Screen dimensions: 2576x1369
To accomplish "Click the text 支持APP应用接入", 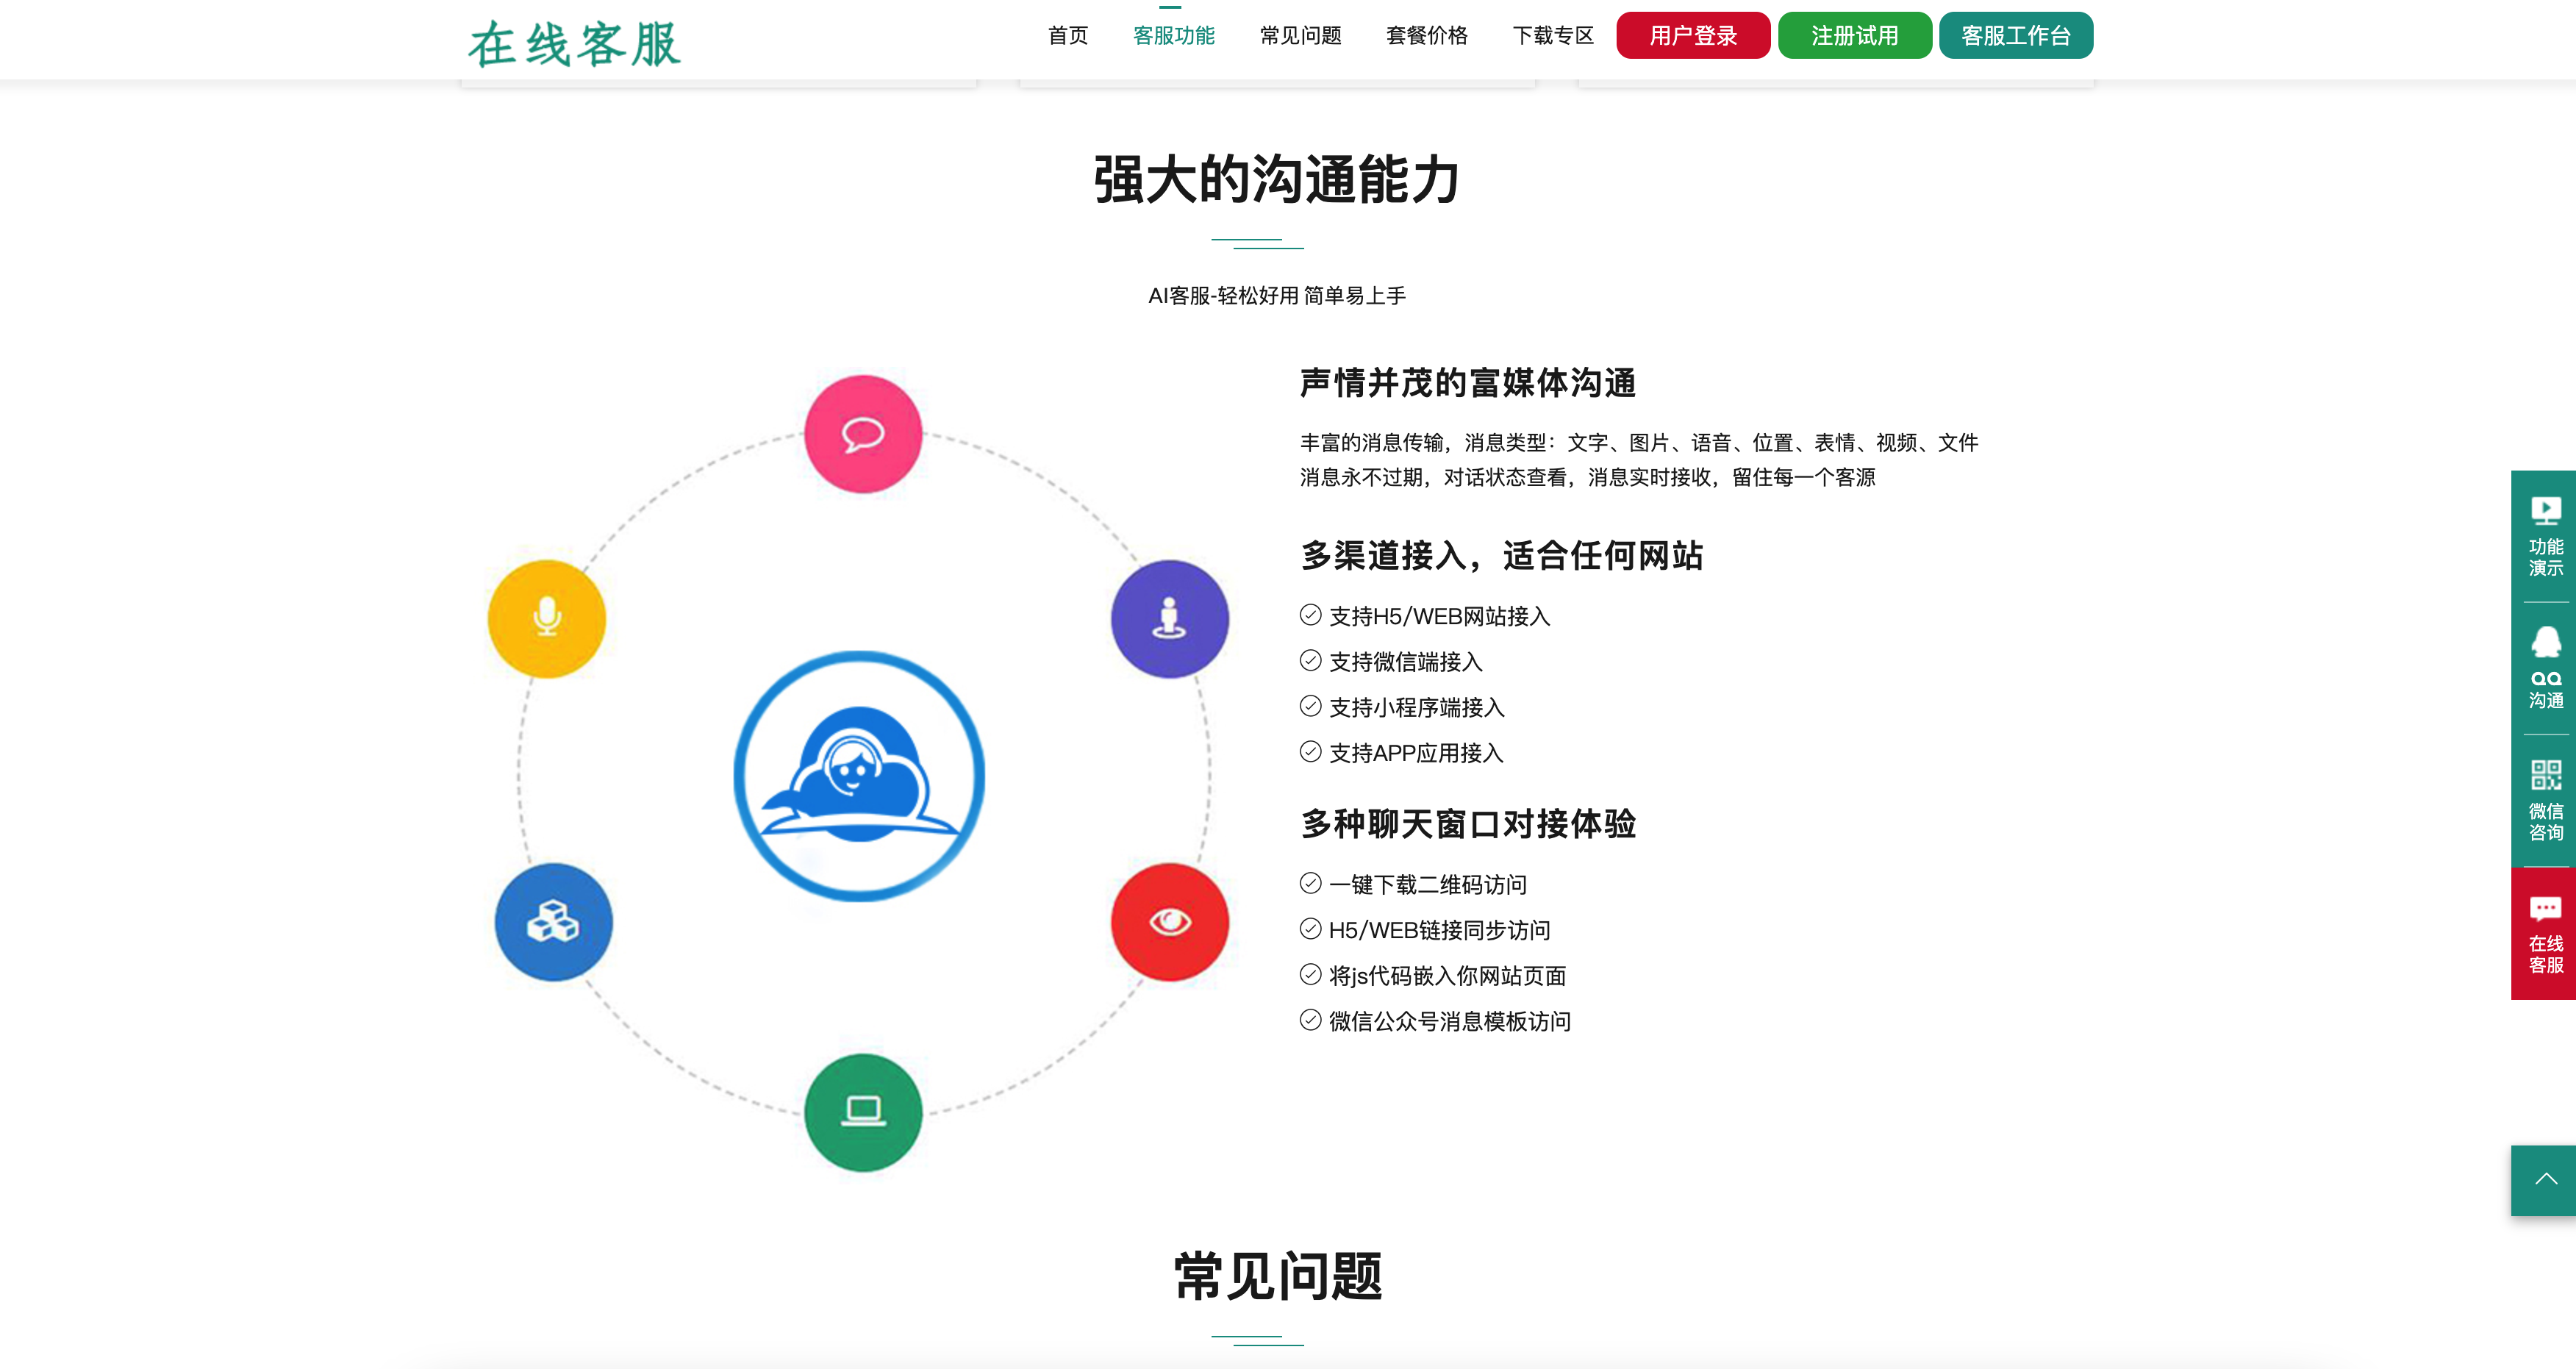I will click(1416, 753).
